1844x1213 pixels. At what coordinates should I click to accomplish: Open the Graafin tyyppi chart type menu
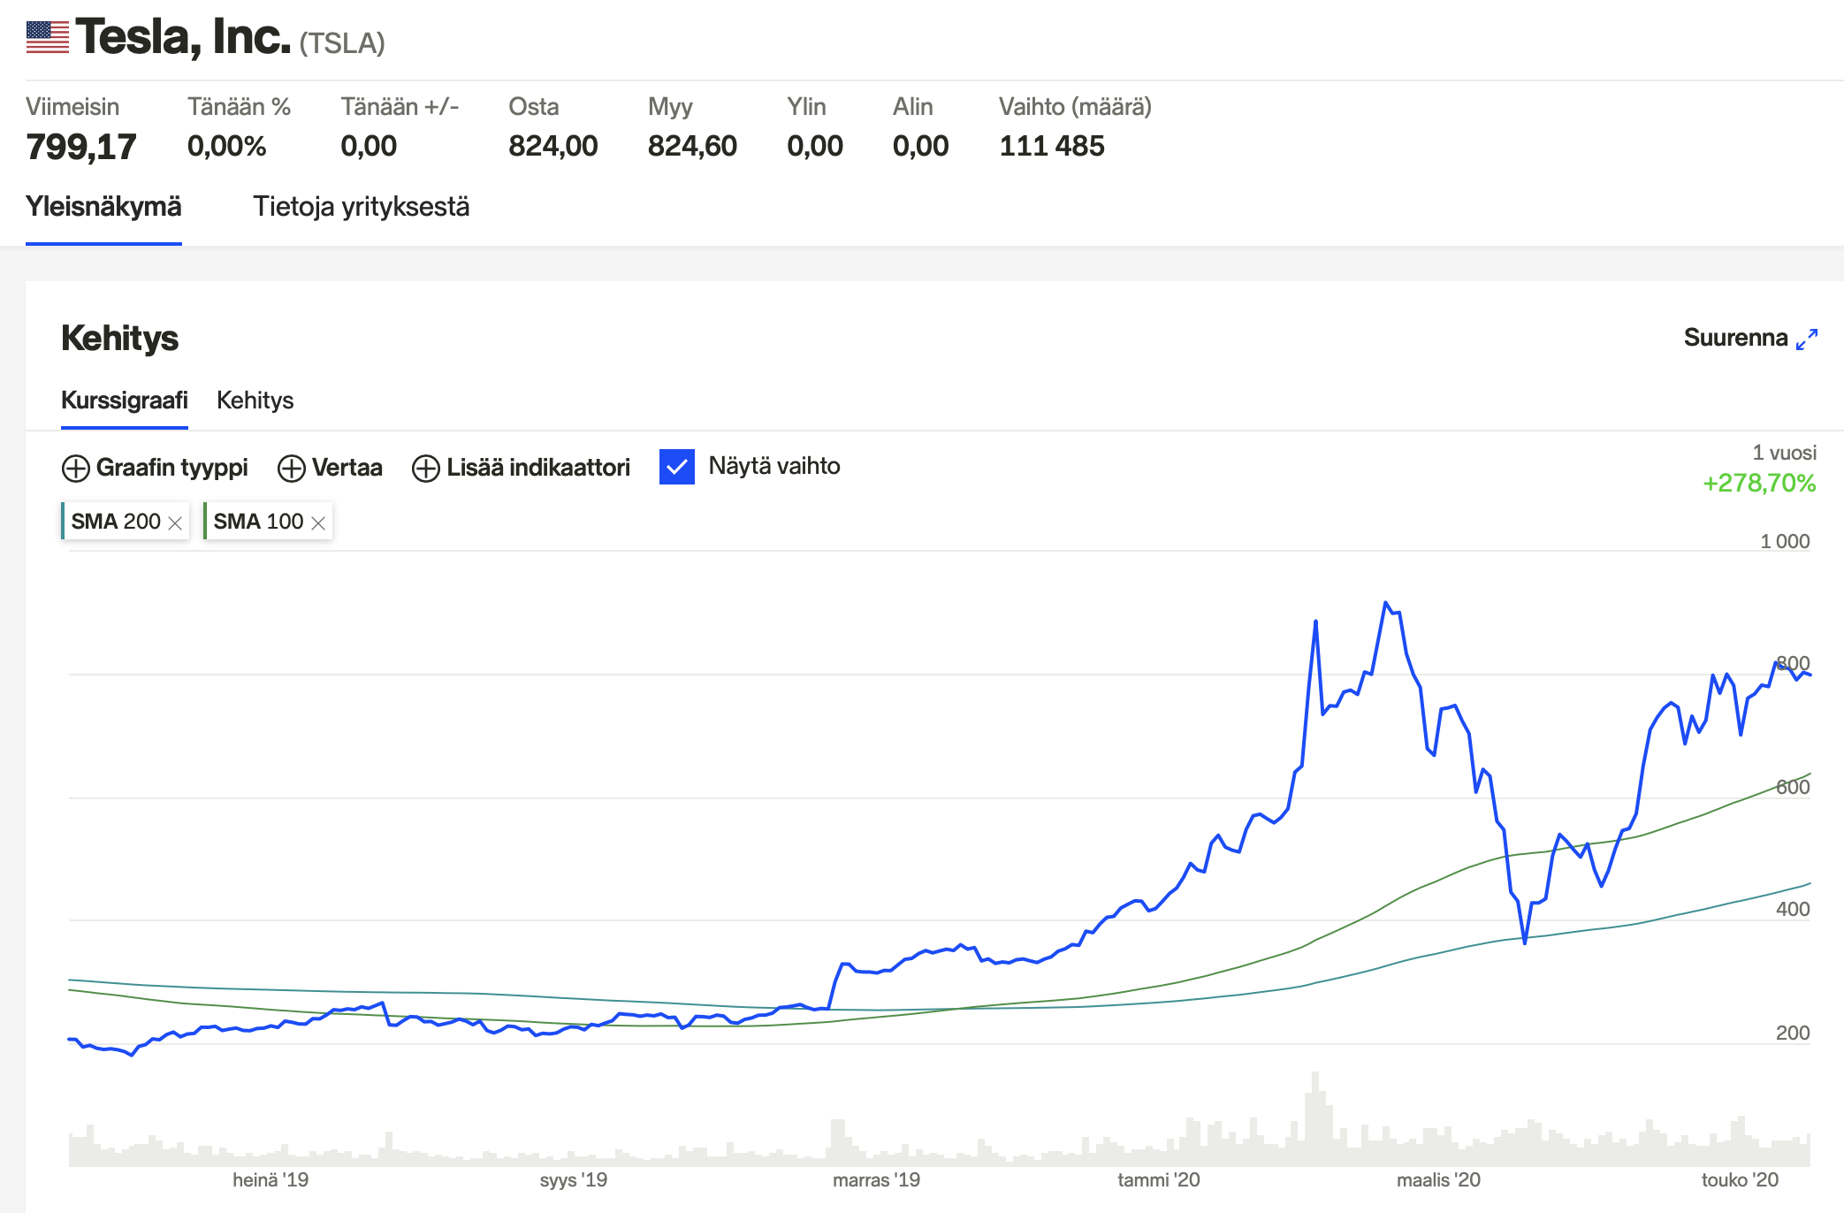(171, 468)
